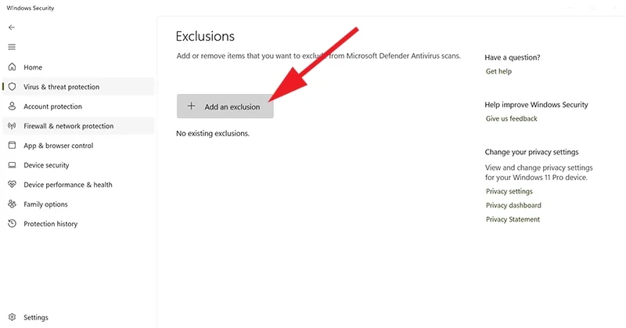
Task: Click the Device security laptop icon
Action: click(x=12, y=165)
